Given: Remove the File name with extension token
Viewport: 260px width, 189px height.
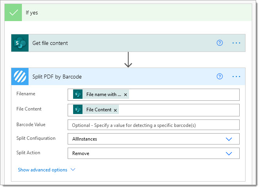Looking at the screenshot, I should pyautogui.click(x=126, y=95).
